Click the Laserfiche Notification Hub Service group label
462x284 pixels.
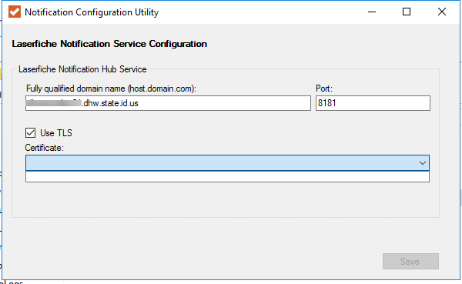[82, 69]
